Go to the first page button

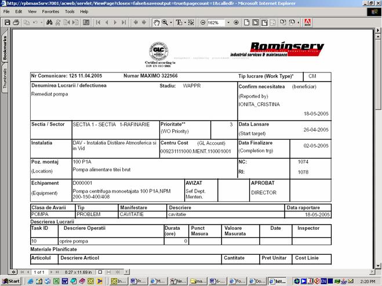click(98, 23)
